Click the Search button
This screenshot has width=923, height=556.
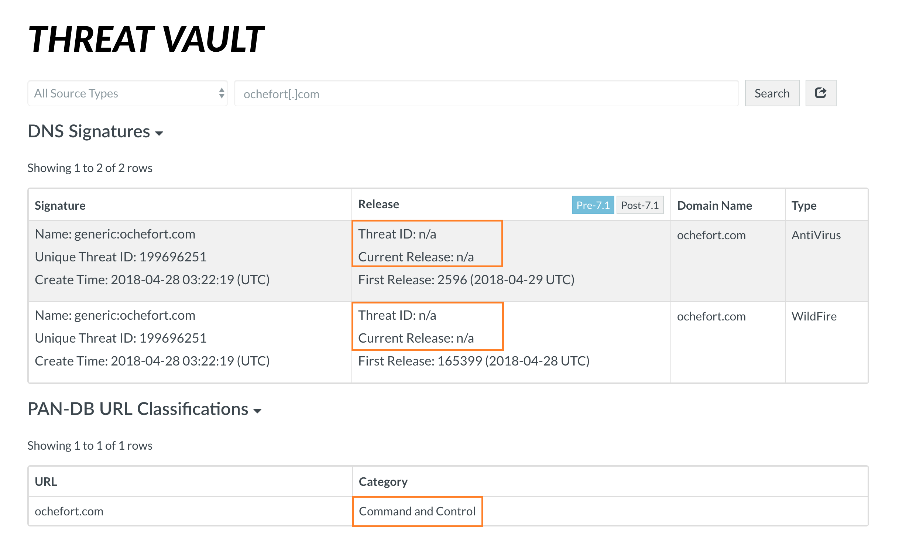[772, 93]
